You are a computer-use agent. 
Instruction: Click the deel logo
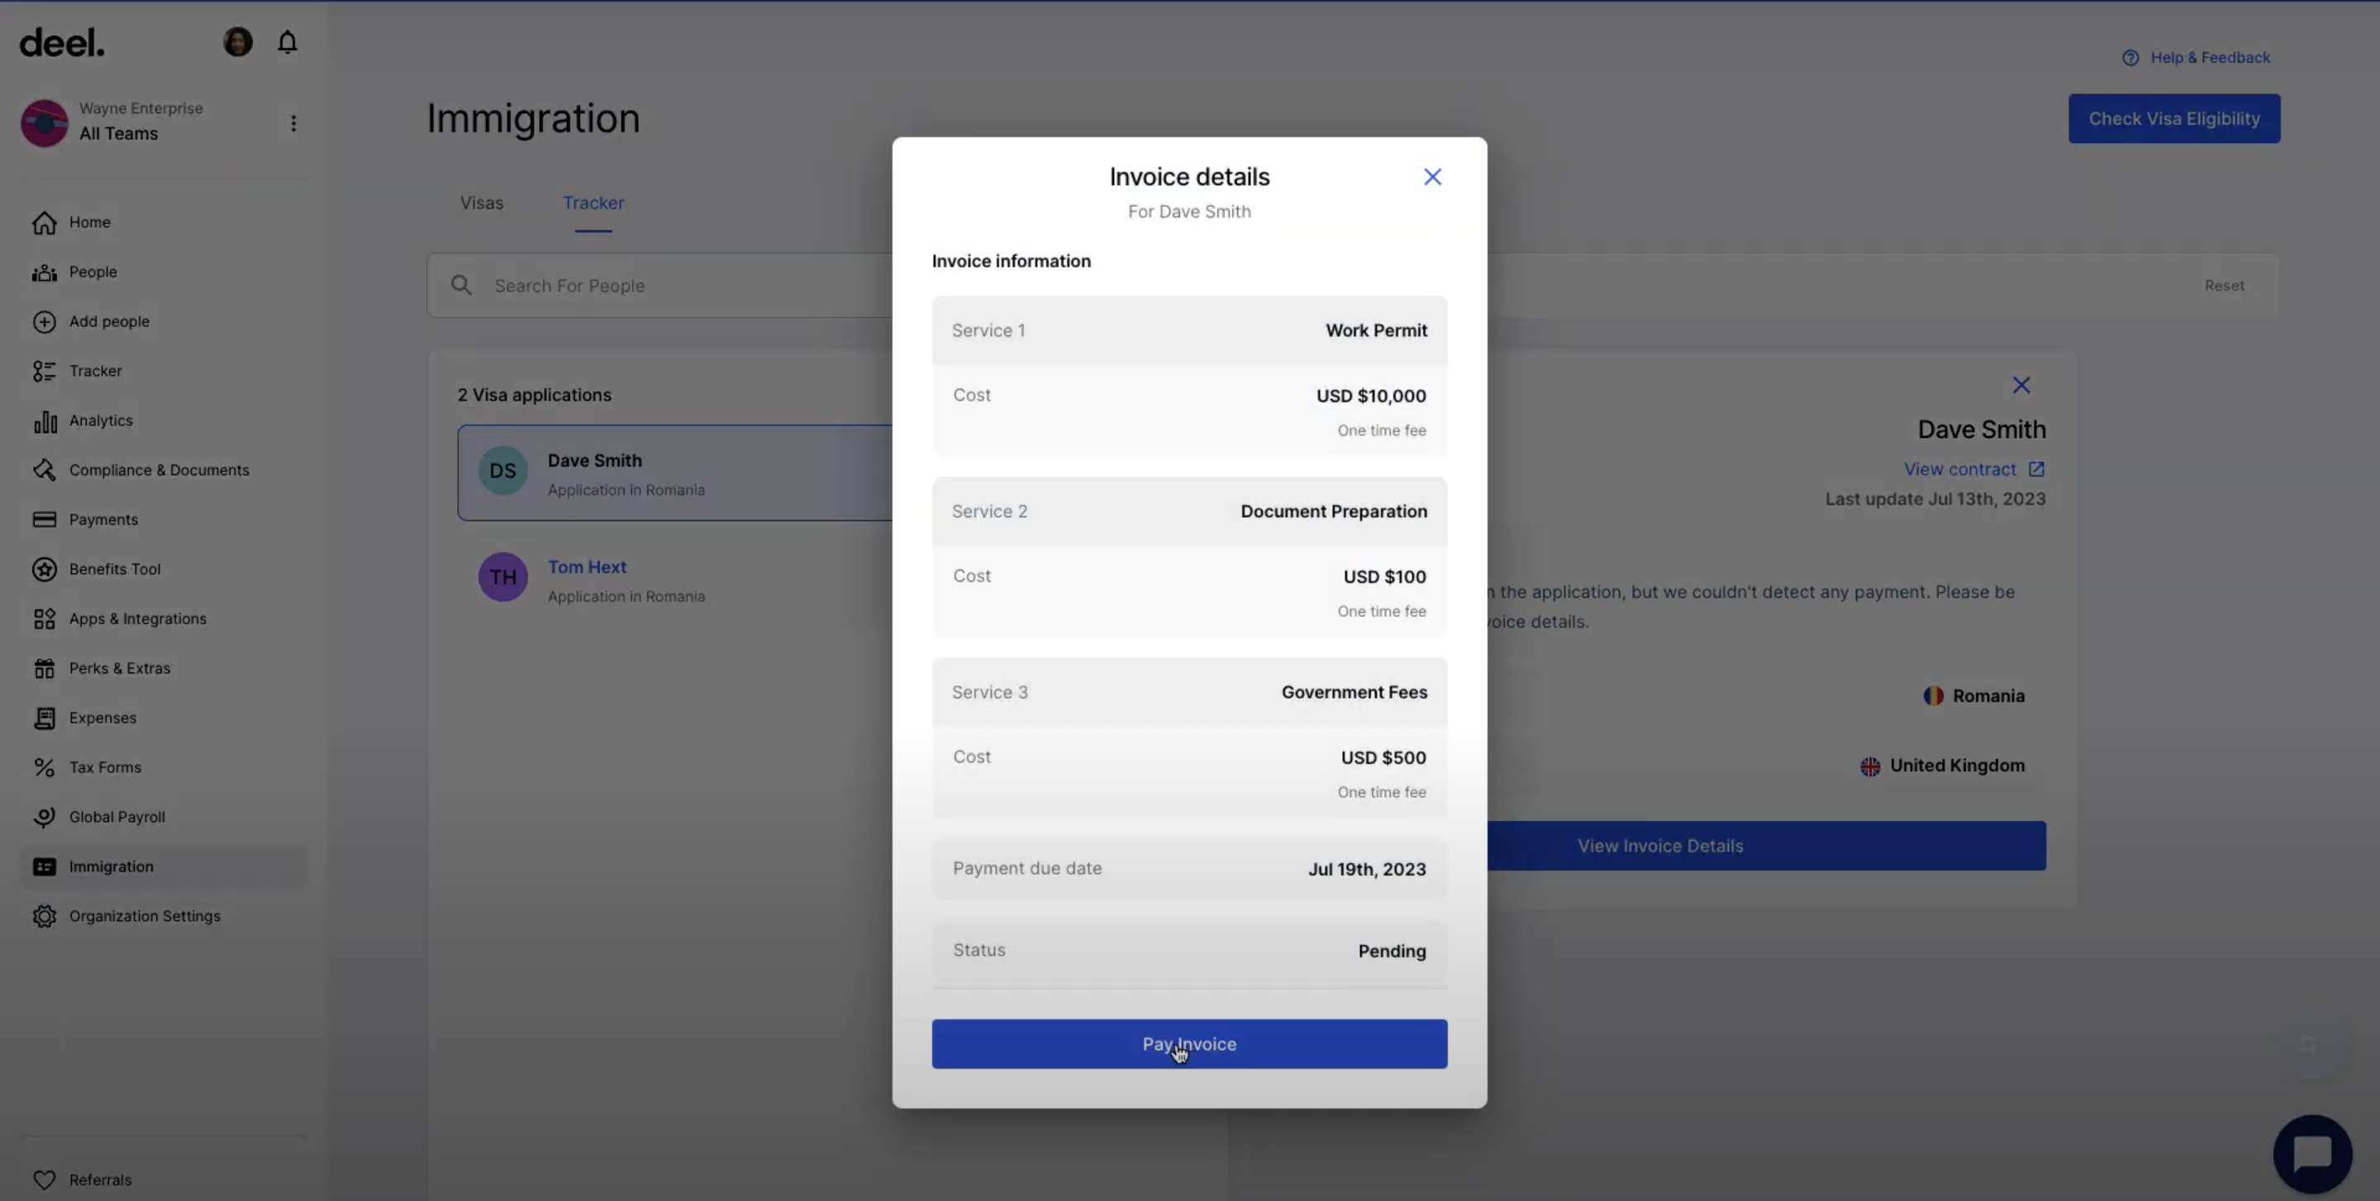tap(62, 42)
